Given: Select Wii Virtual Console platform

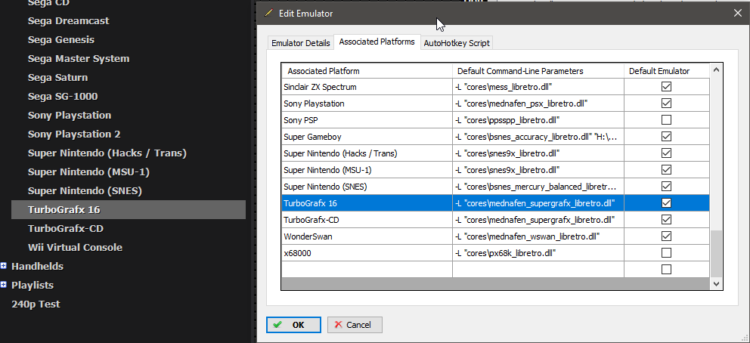Looking at the screenshot, I should [75, 248].
